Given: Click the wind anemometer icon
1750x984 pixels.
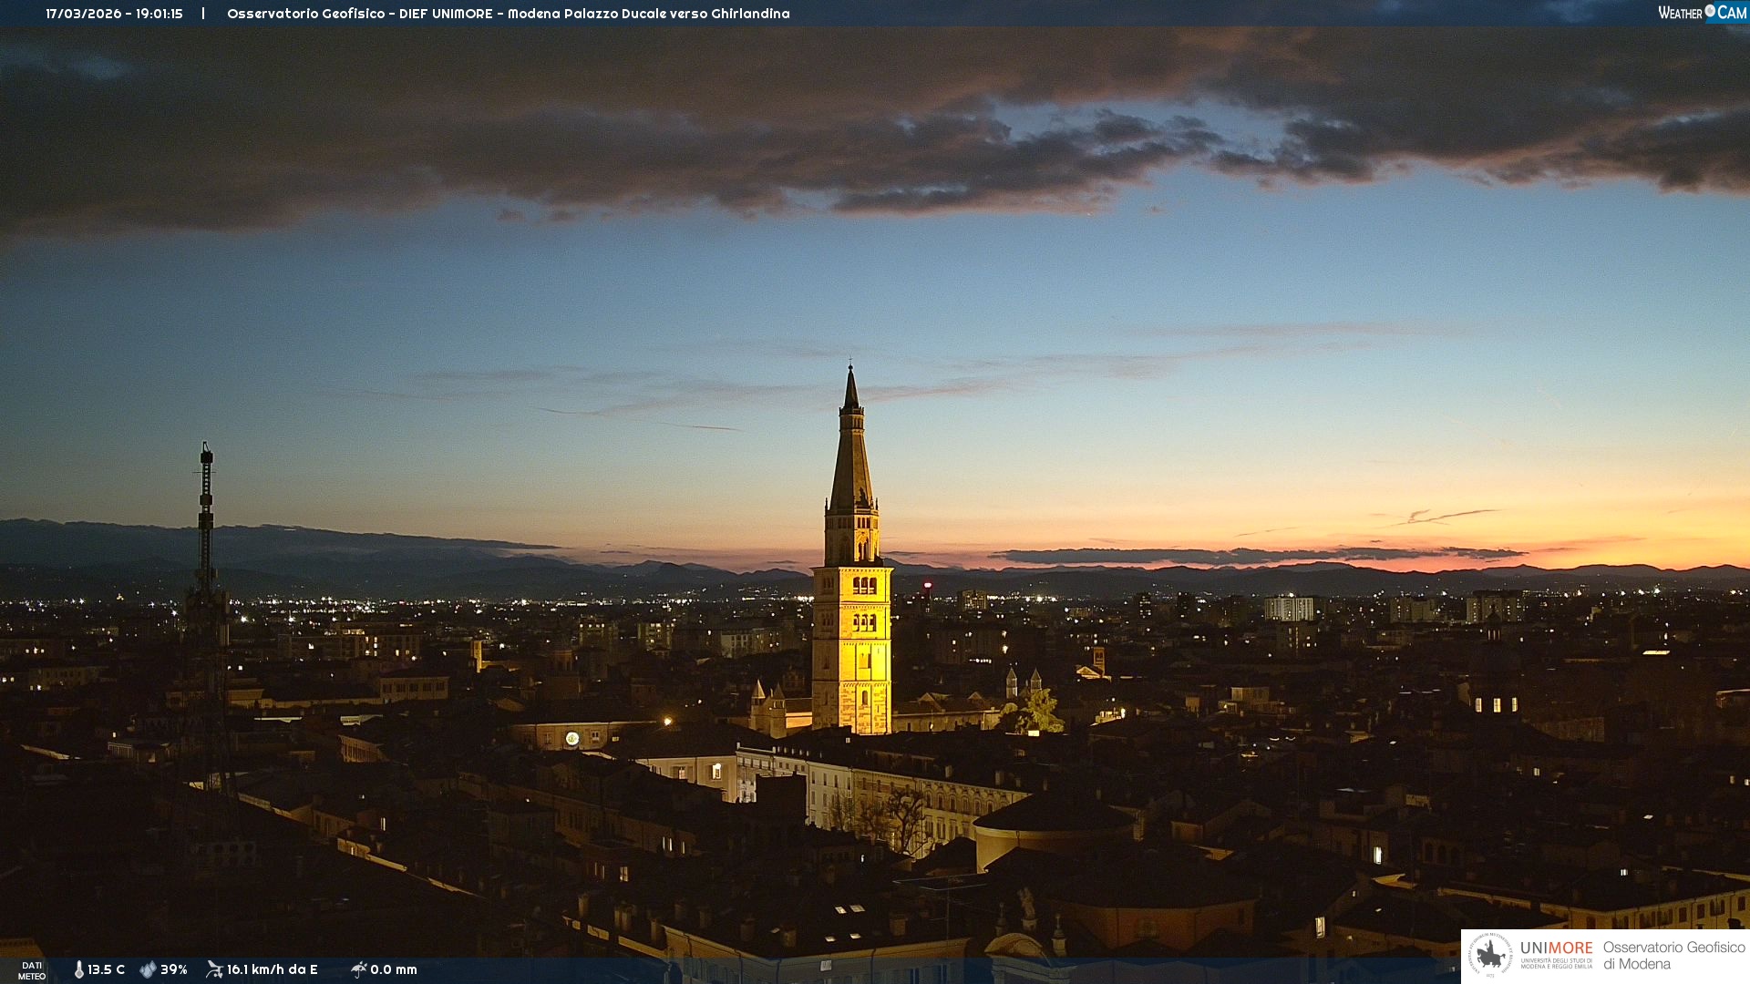Looking at the screenshot, I should click(x=214, y=969).
